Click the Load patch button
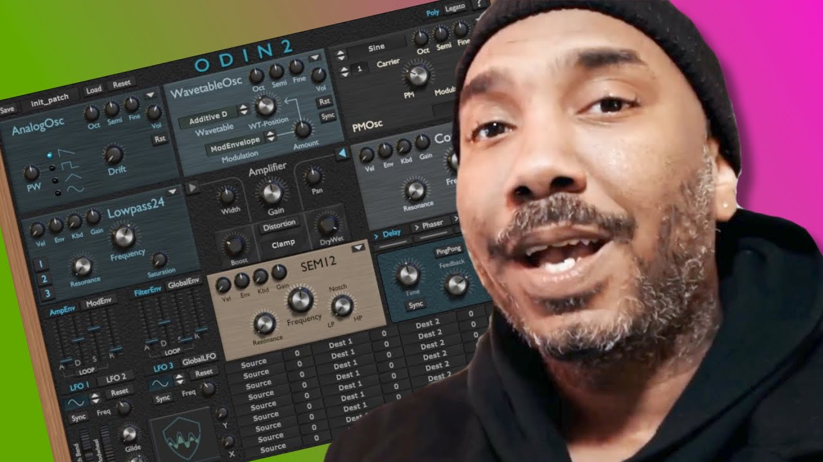This screenshot has width=823, height=462. click(x=94, y=89)
